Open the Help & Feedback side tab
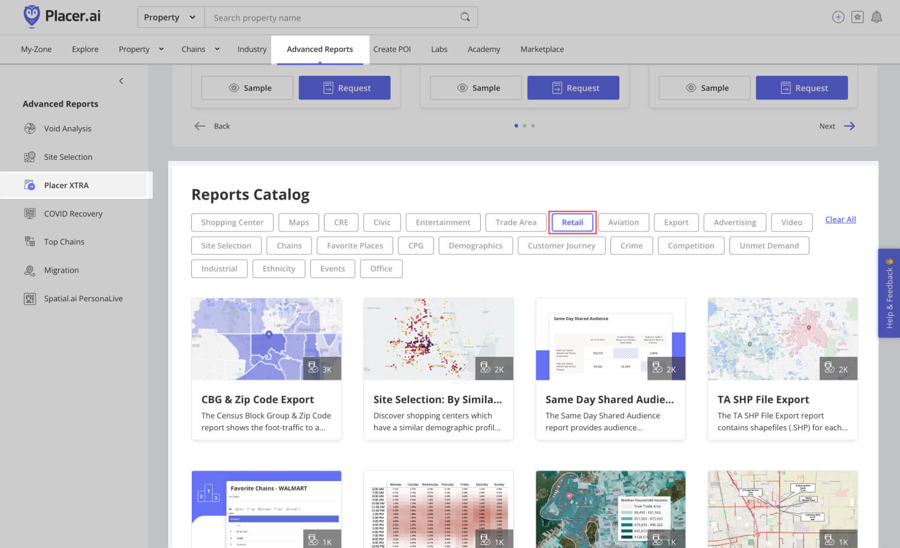900x548 pixels. coord(889,293)
